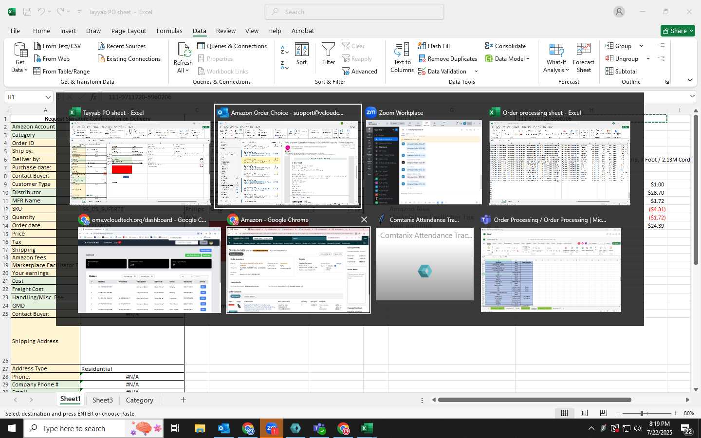
Task: Open the Category worksheet tab
Action: [140, 400]
